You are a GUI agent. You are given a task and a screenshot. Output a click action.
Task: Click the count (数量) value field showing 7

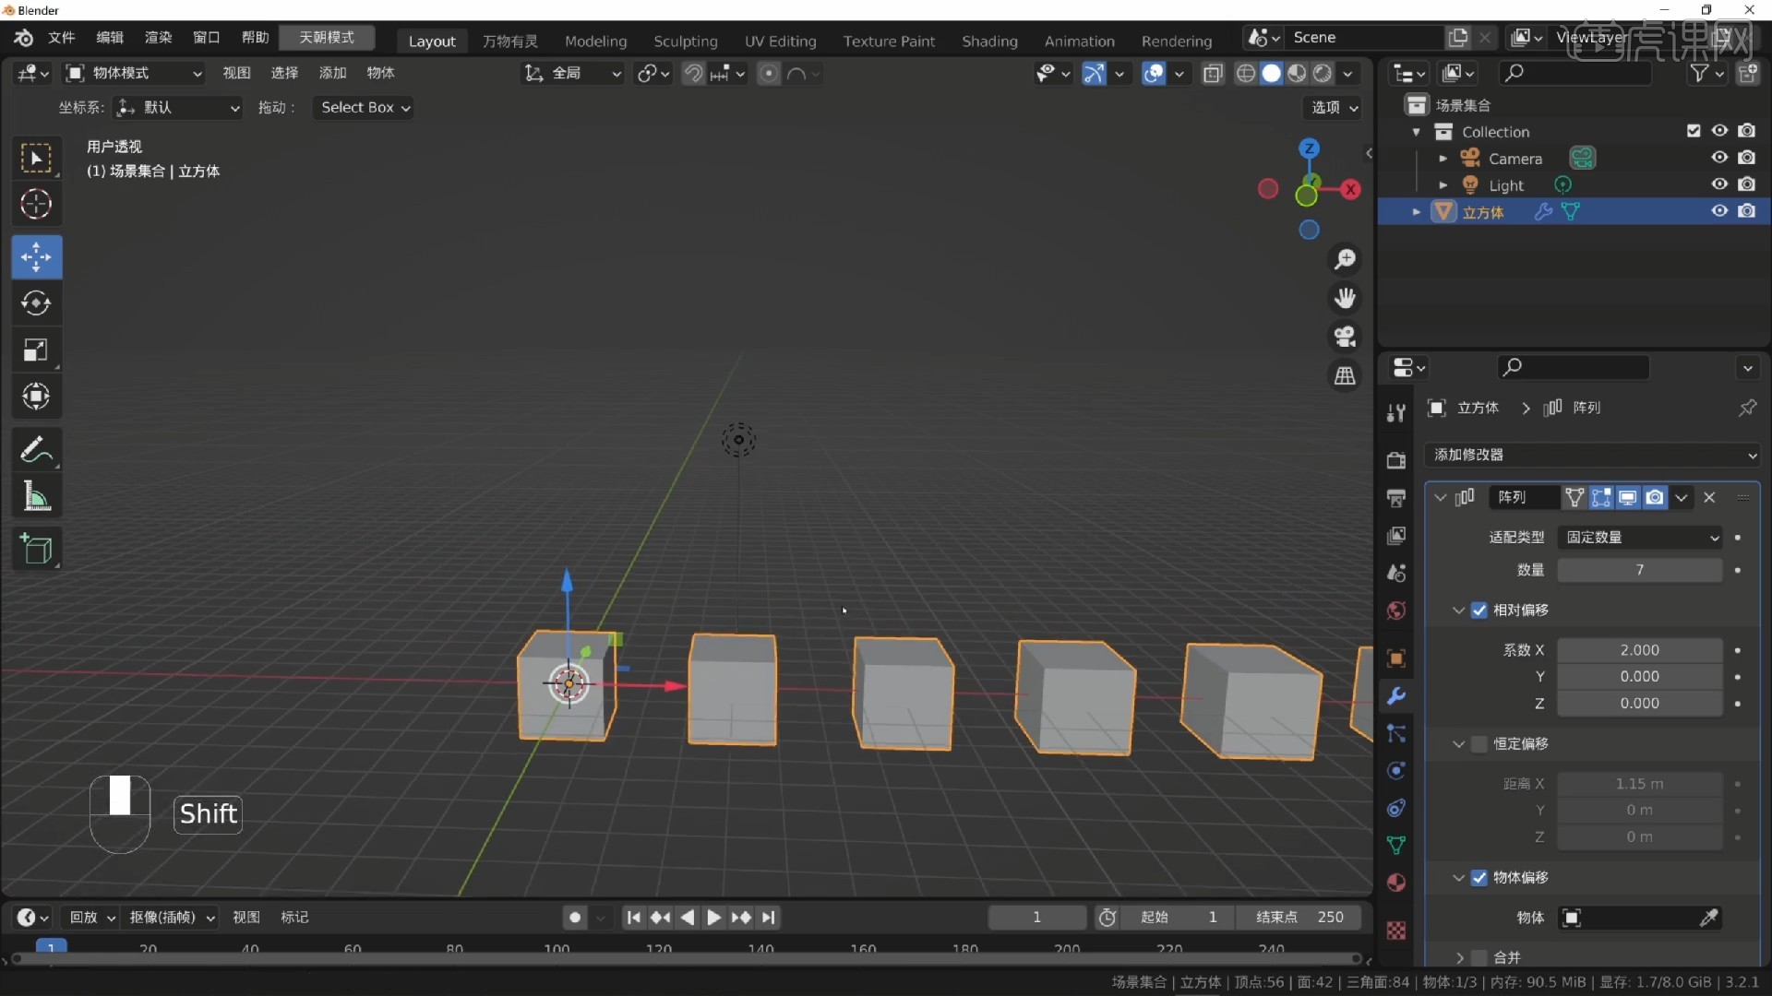tap(1640, 570)
